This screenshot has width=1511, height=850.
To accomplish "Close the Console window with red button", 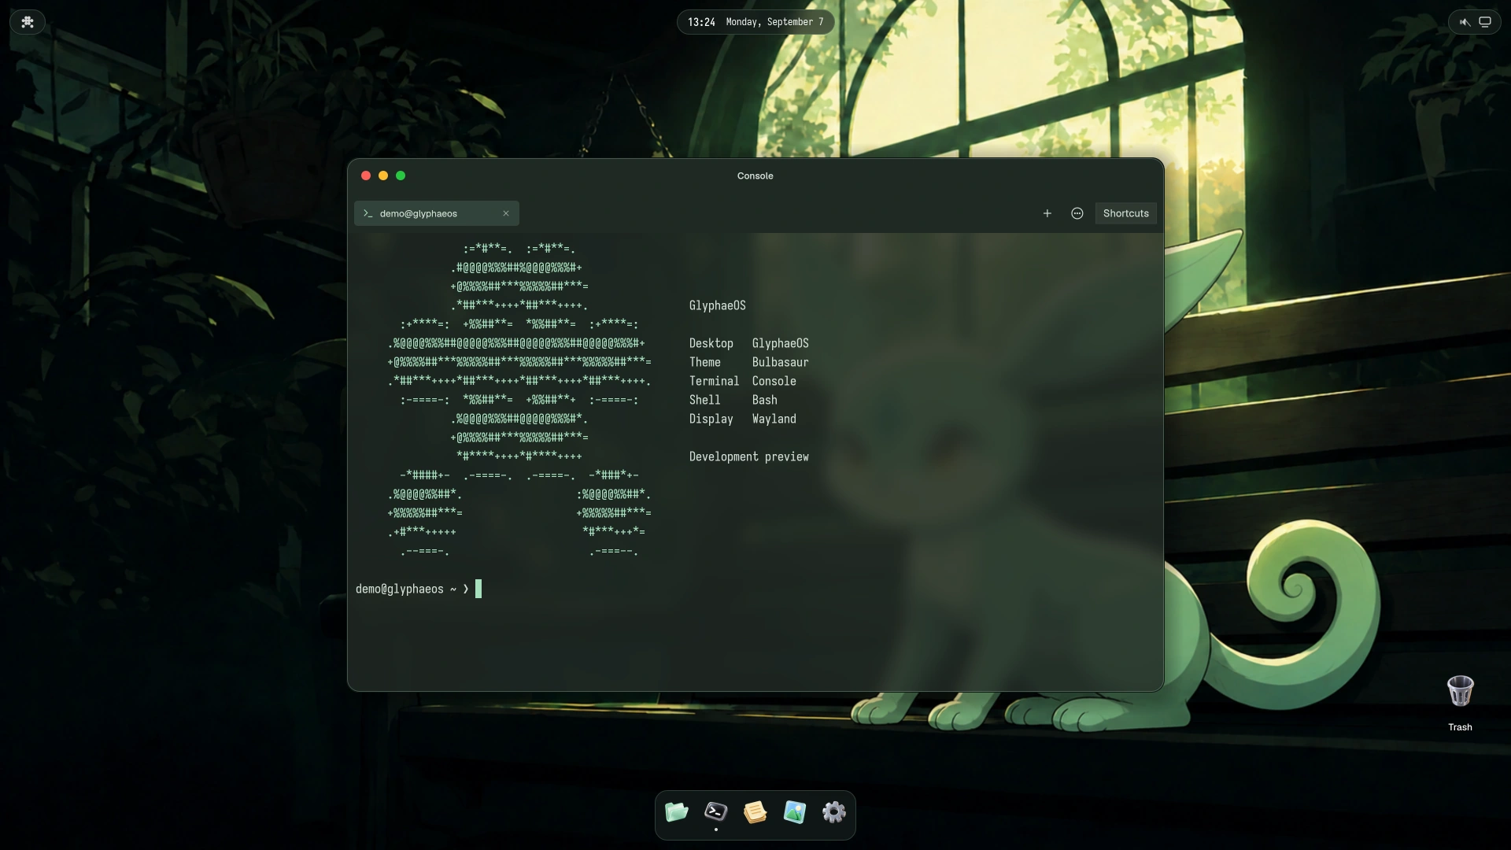I will [366, 176].
